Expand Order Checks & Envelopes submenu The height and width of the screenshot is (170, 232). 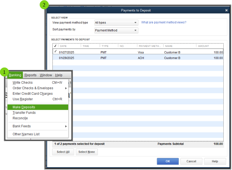point(38,88)
